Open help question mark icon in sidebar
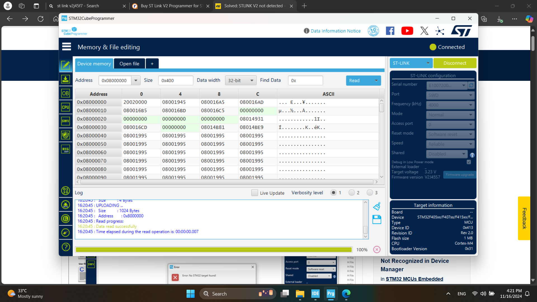 pos(65,247)
